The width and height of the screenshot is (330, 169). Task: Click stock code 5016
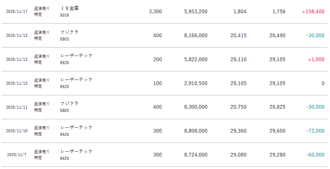point(64,15)
